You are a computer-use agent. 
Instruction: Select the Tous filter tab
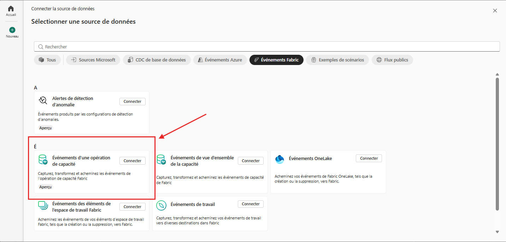click(x=47, y=60)
